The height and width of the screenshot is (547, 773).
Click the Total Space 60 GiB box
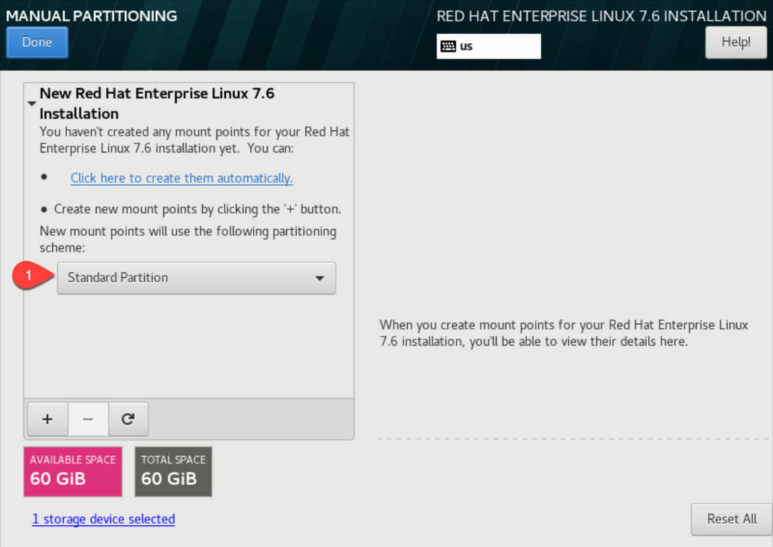coord(174,472)
